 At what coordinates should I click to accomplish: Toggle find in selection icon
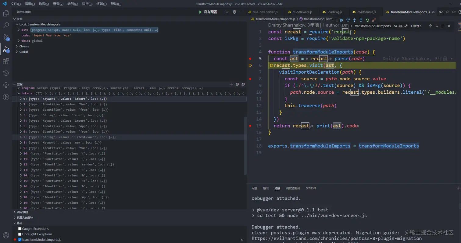pyautogui.click(x=443, y=26)
